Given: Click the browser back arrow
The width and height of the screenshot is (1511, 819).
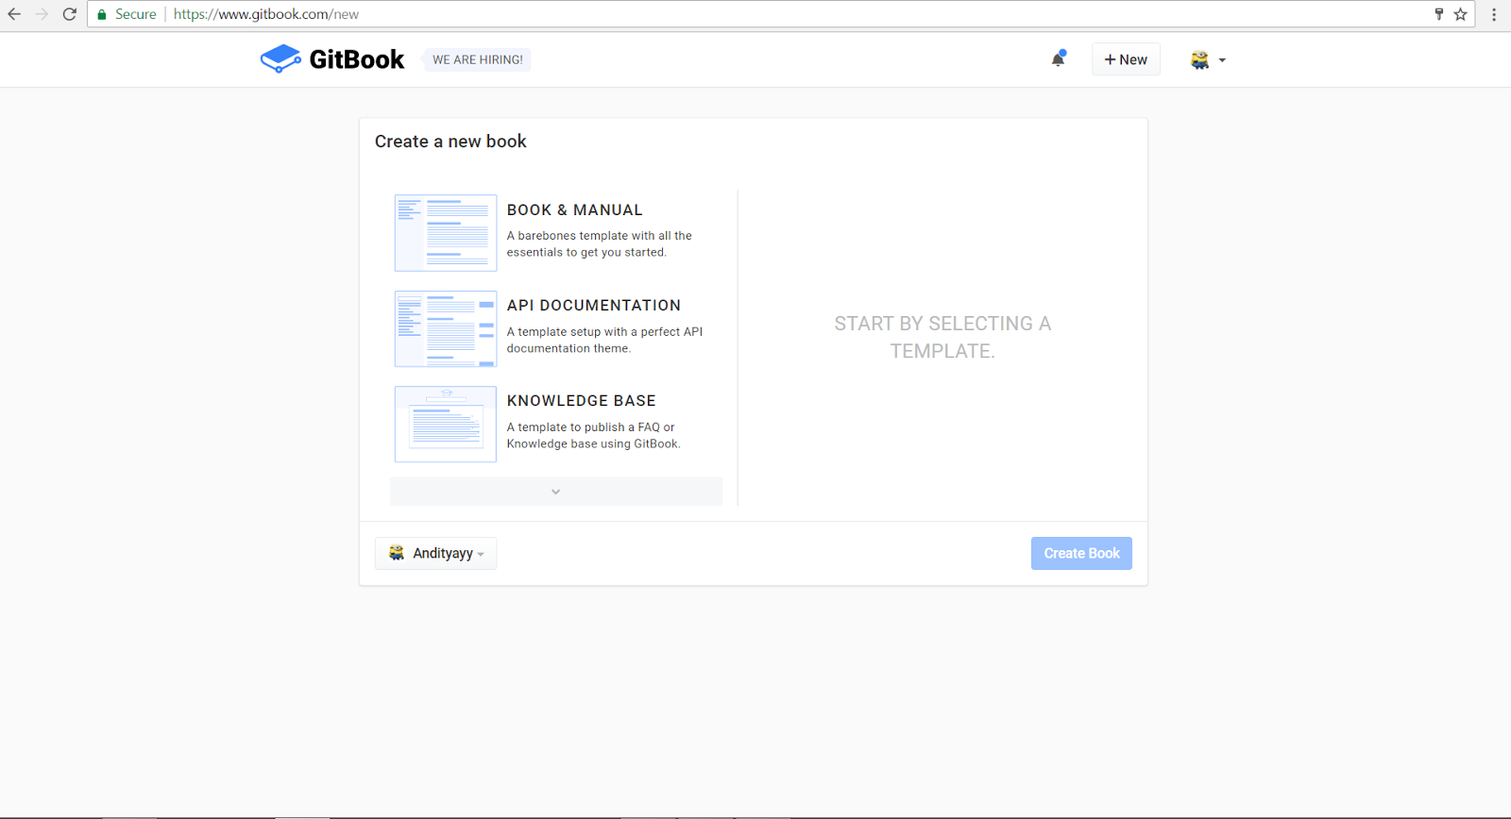Looking at the screenshot, I should pyautogui.click(x=14, y=14).
